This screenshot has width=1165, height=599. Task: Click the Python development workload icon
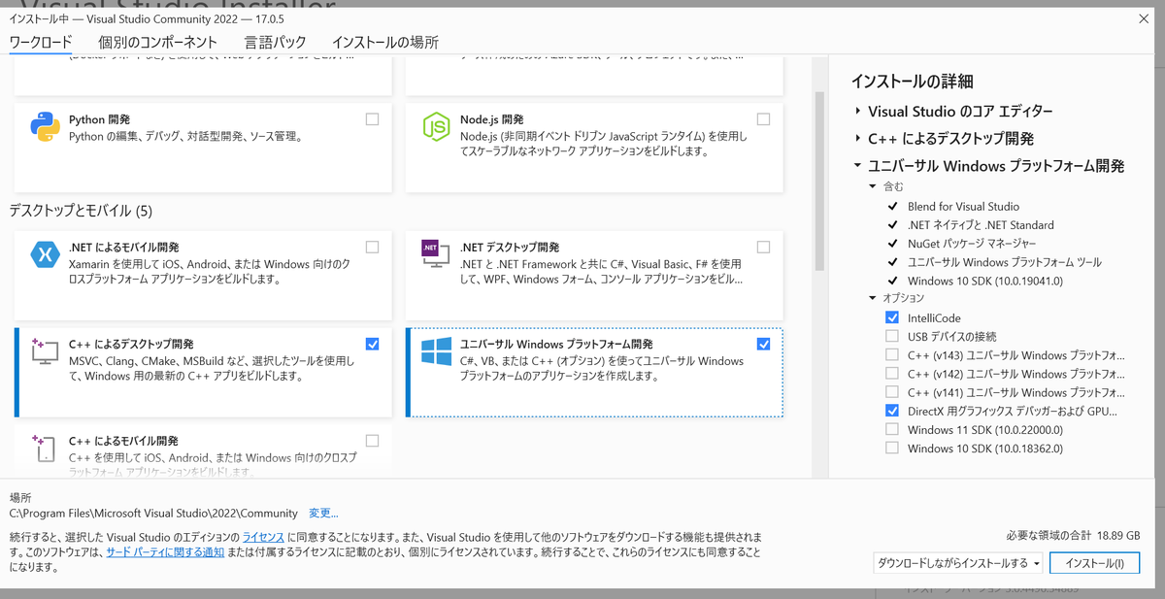point(46,127)
